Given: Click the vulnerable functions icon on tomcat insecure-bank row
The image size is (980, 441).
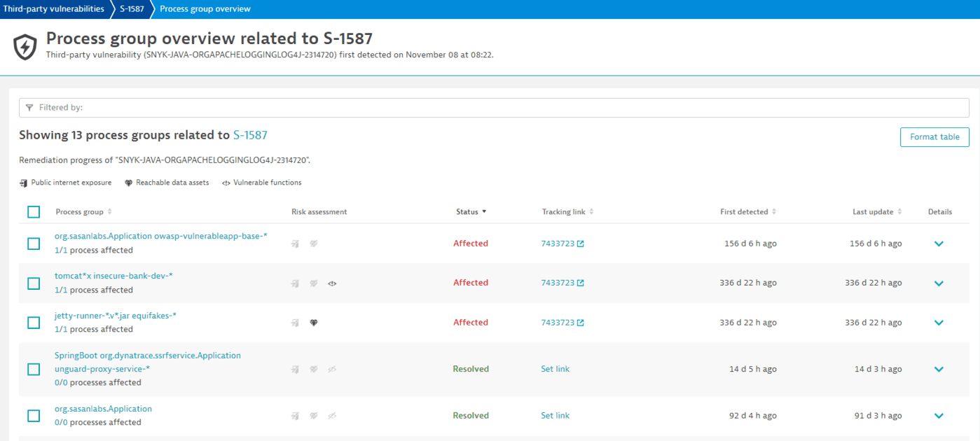Looking at the screenshot, I should pos(332,283).
